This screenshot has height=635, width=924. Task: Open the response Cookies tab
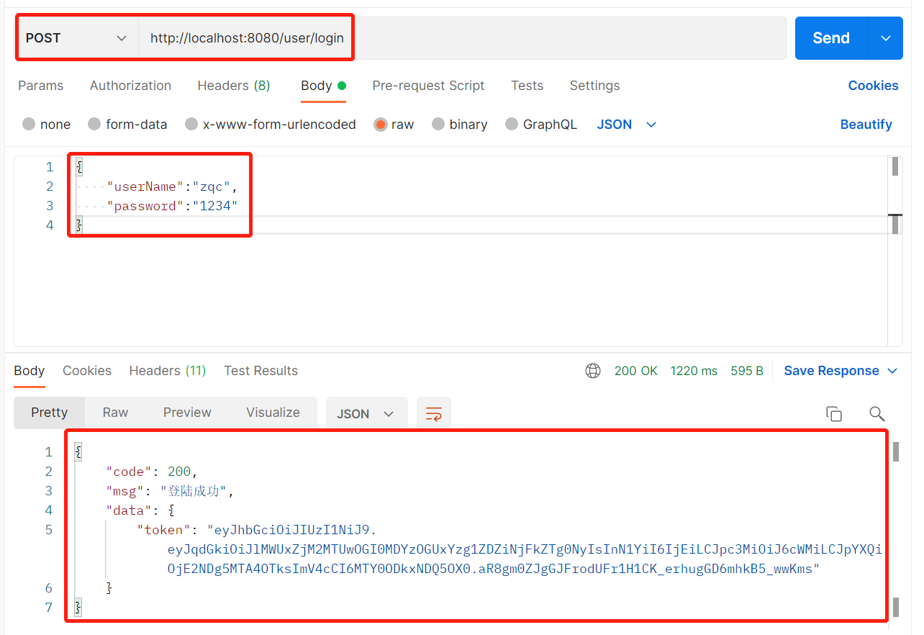click(87, 371)
